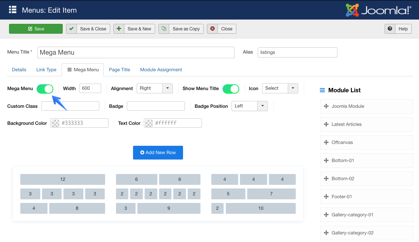
Task: Click the green checkmark Save & Close icon
Action: pyautogui.click(x=71, y=29)
